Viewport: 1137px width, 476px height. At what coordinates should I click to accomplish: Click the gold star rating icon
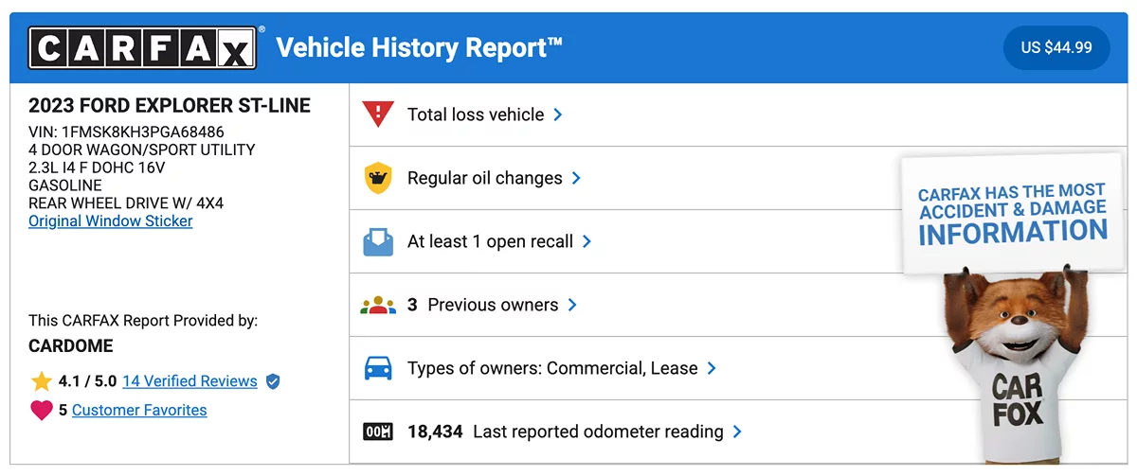pos(41,381)
